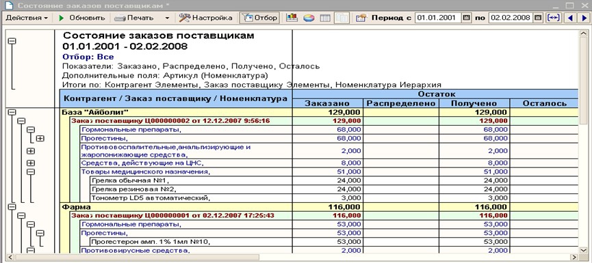Viewport: 592px width, 263px height.
Task: Click the printer icon beside Печать
Action: [x=119, y=18]
